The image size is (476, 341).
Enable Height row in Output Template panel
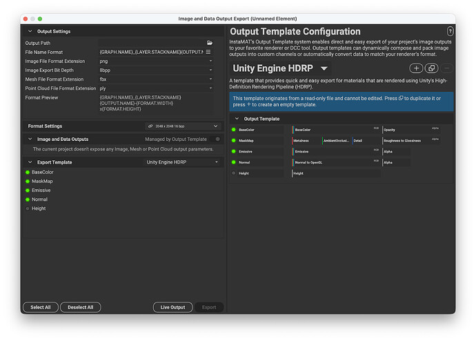[233, 173]
